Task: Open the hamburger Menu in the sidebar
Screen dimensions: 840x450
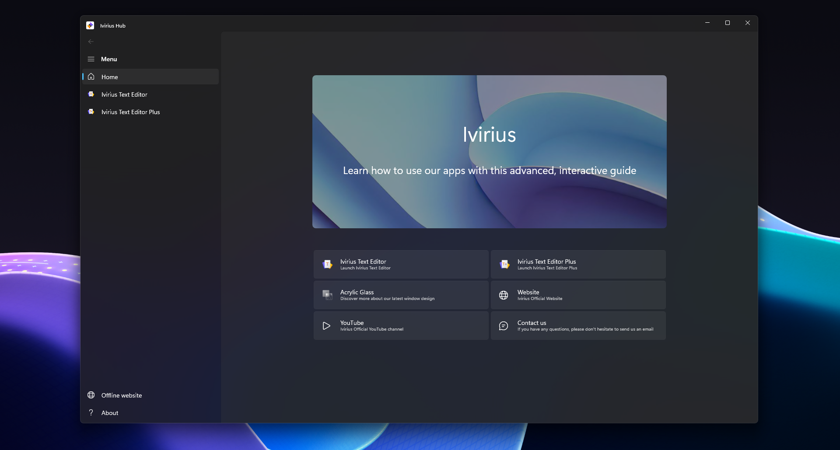Action: (91, 59)
